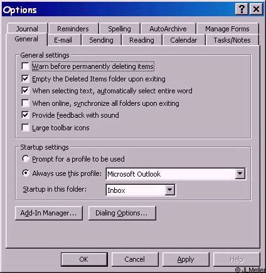Confirm settings with the OK button
Screen dimensions: 266x273
click(x=84, y=259)
